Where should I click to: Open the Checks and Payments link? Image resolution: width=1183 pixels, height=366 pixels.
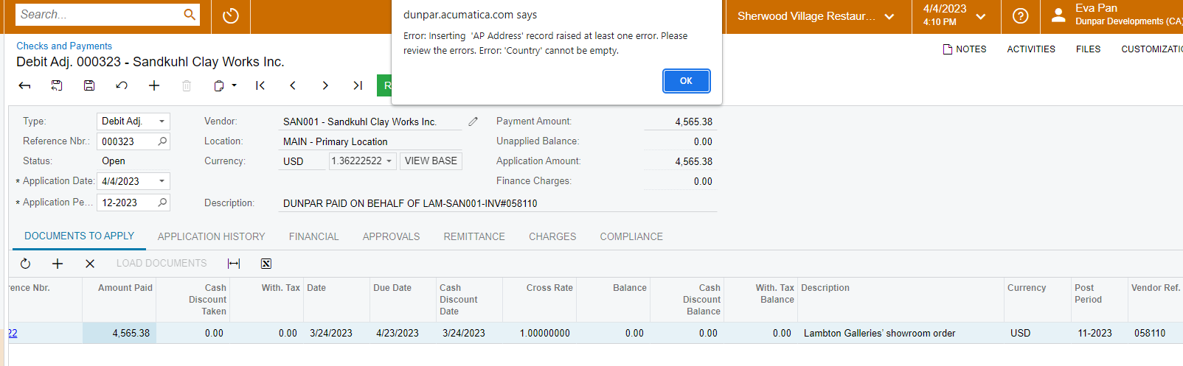[x=64, y=46]
